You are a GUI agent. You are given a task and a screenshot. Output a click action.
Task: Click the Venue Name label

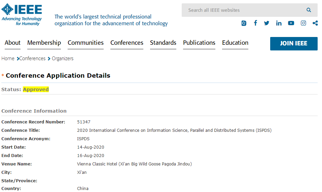(x=16, y=164)
